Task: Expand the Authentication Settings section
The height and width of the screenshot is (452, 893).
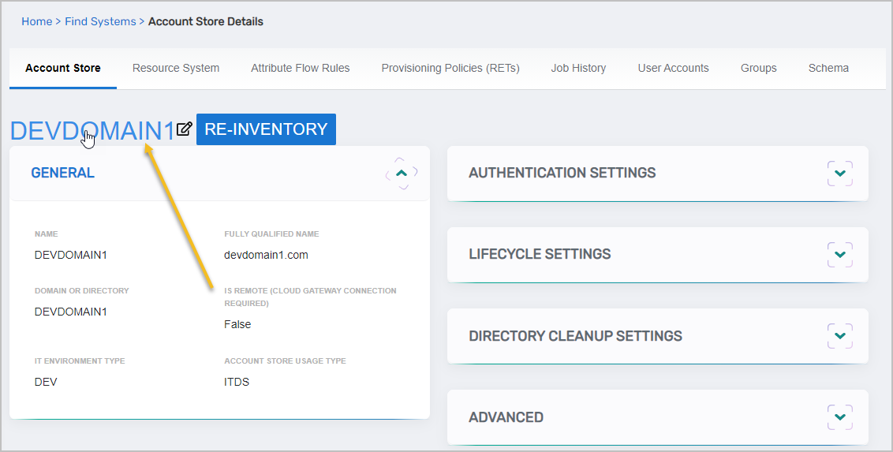Action: pos(839,173)
